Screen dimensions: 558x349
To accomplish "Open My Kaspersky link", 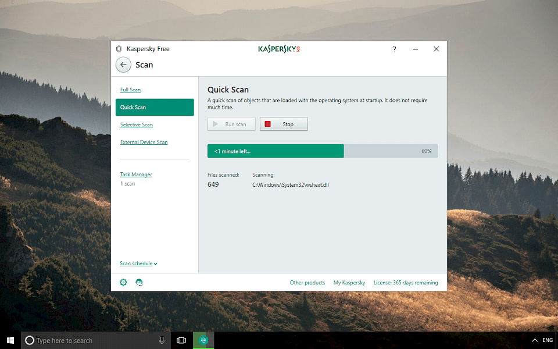I will [x=349, y=283].
